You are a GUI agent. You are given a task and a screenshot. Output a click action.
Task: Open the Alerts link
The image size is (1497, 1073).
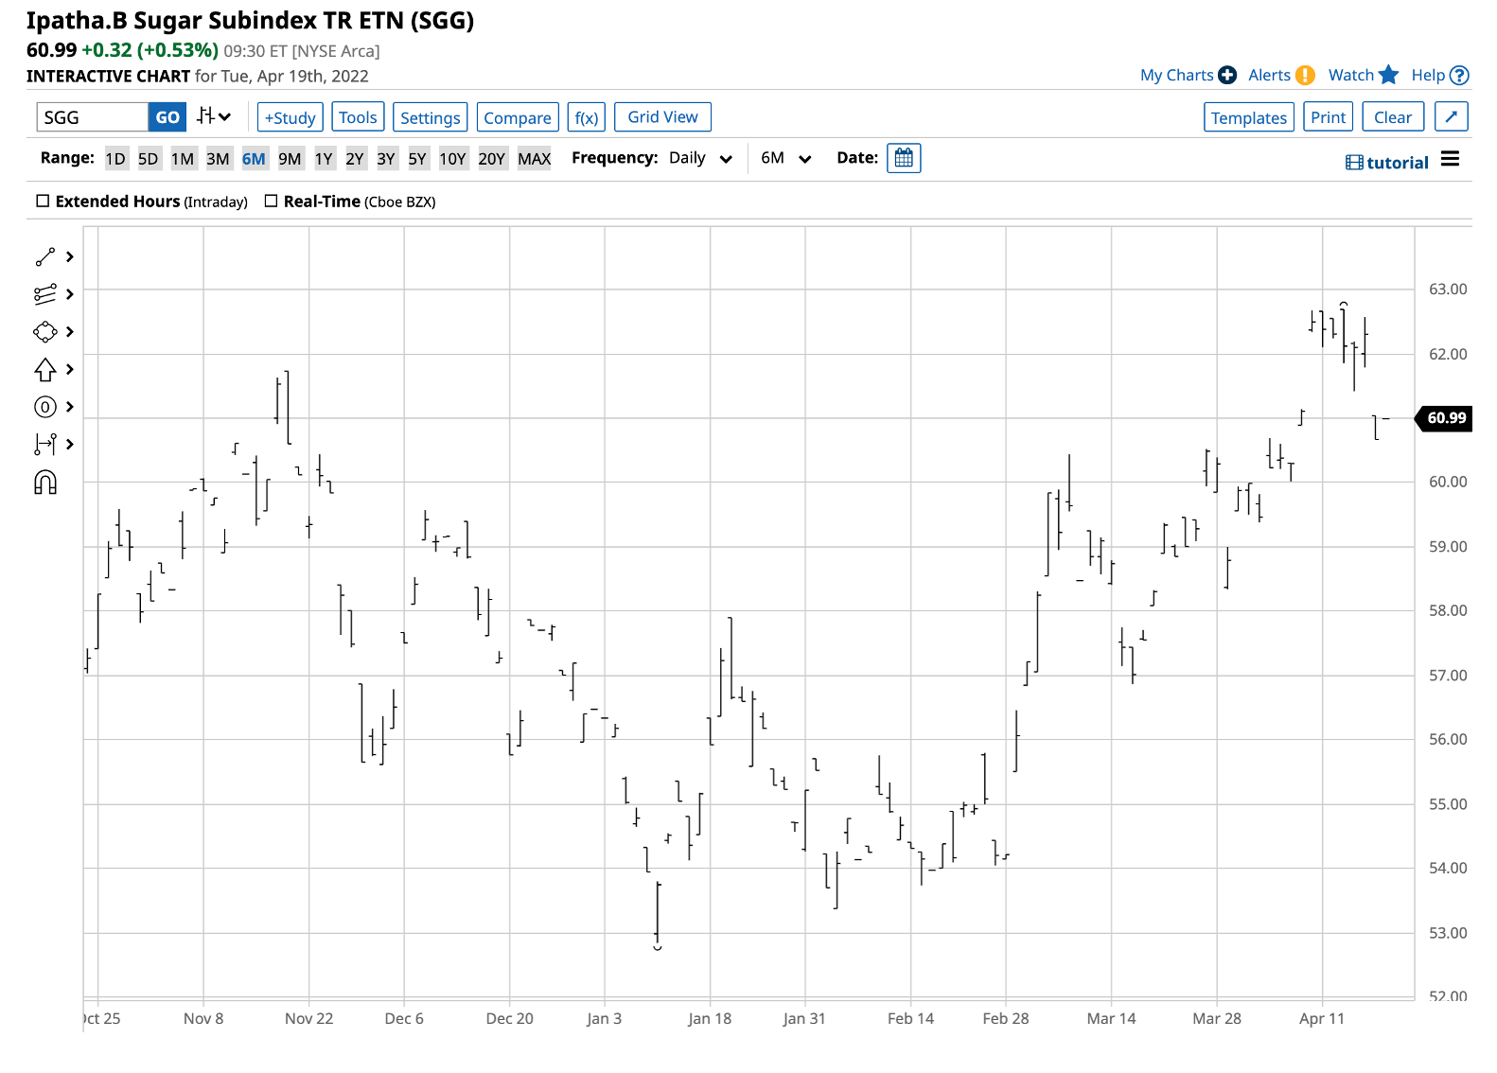1269,75
